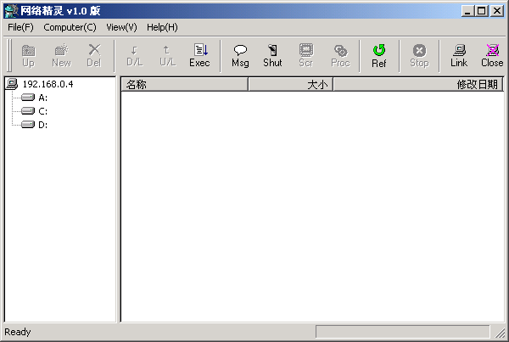Select drive A: in the tree
The width and height of the screenshot is (509, 342).
(42, 98)
